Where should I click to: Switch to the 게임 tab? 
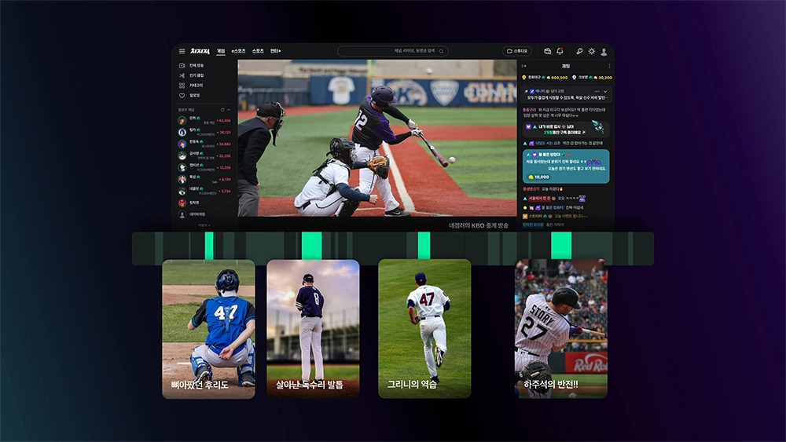pos(221,51)
